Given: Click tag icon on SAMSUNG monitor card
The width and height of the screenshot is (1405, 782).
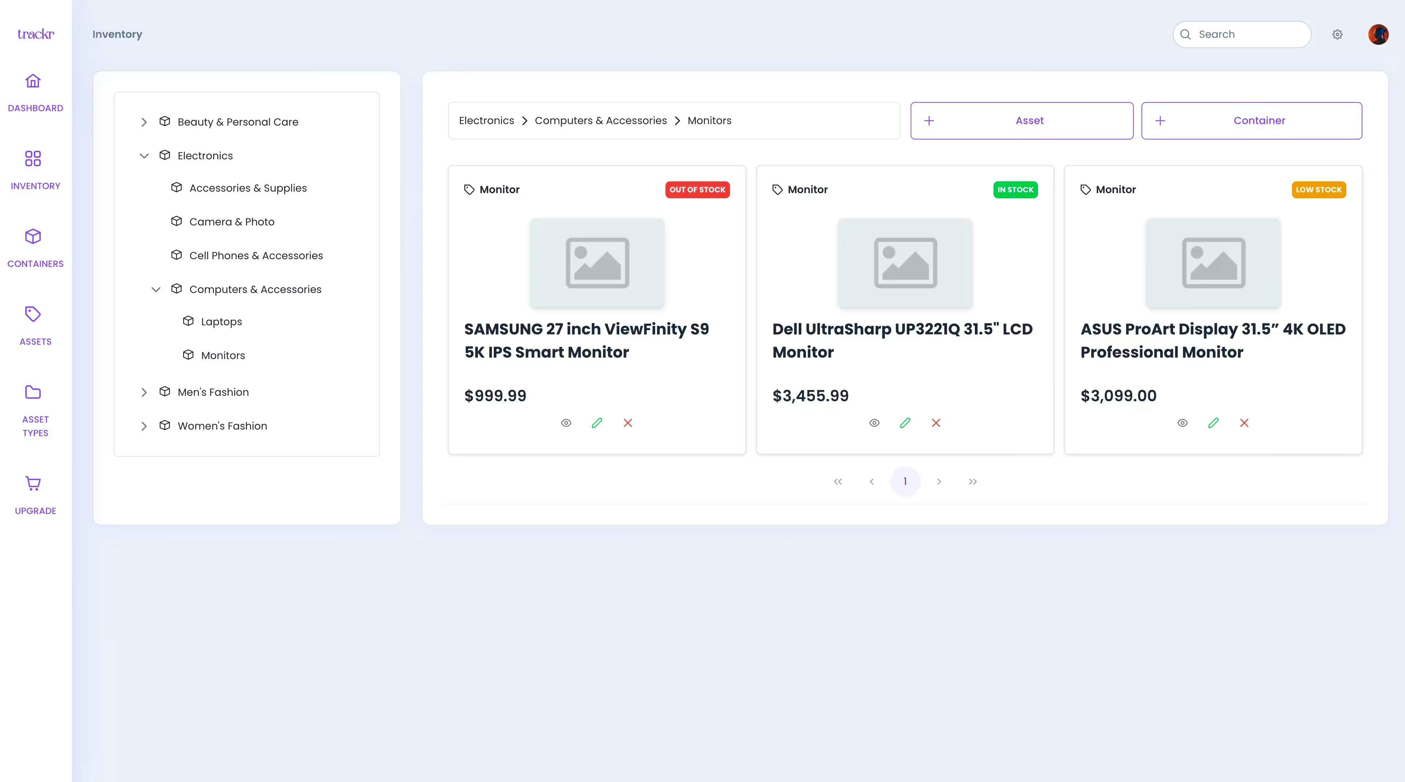Looking at the screenshot, I should click(x=469, y=189).
